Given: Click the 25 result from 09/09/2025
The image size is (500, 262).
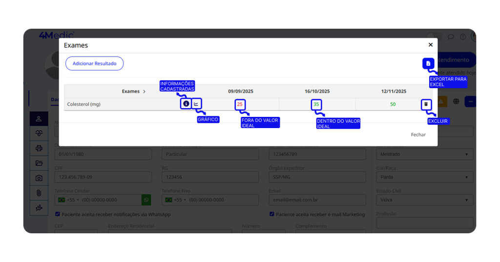Looking at the screenshot, I should click(x=240, y=104).
